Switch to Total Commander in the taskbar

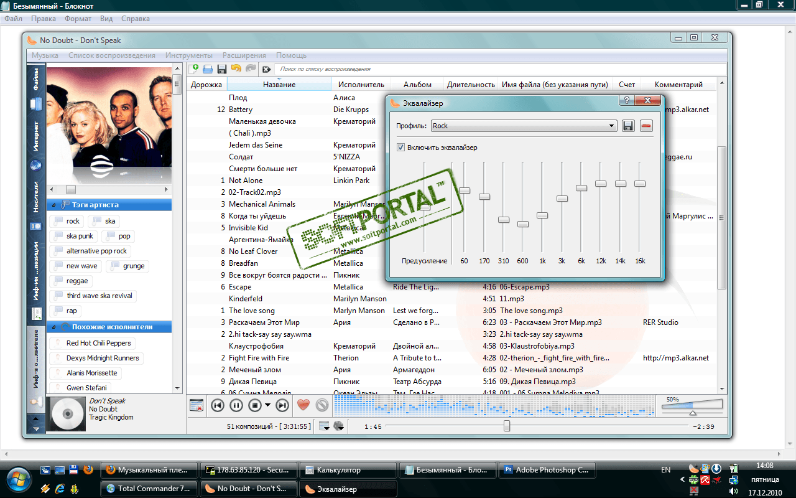pyautogui.click(x=149, y=489)
